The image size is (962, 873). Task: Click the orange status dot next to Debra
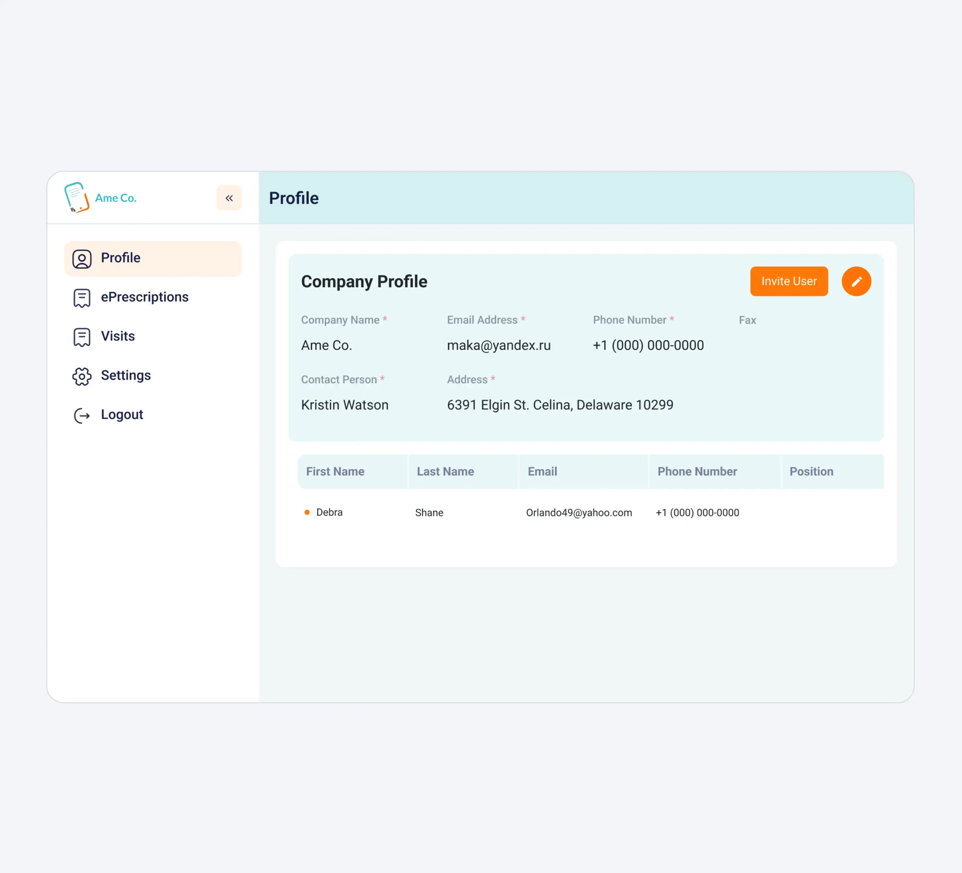307,512
